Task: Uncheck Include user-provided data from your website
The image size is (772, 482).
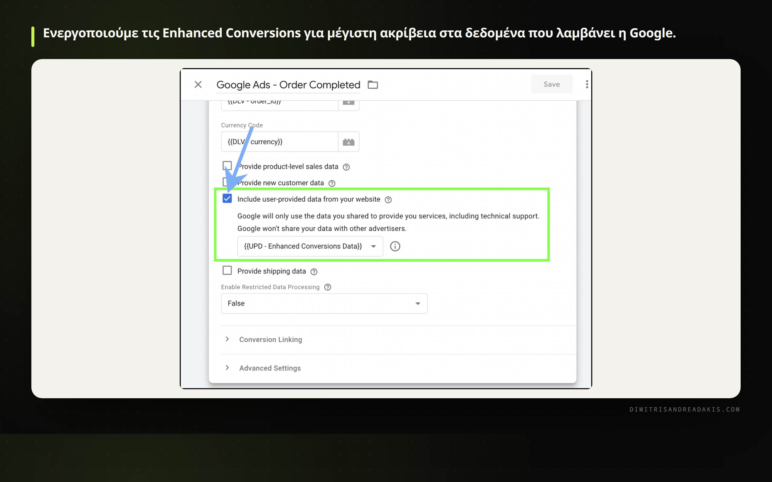Action: pos(227,199)
